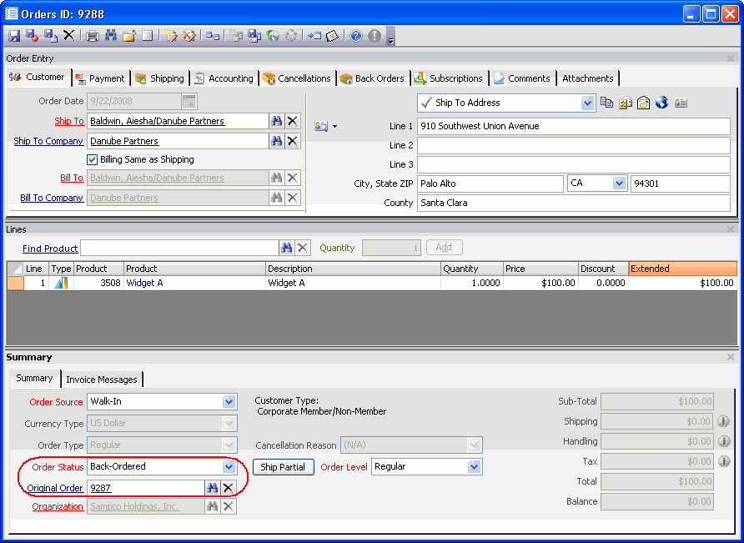Screen dimensions: 744x543
Task: Click the toolbar options overflow arrow
Action: pyautogui.click(x=390, y=40)
